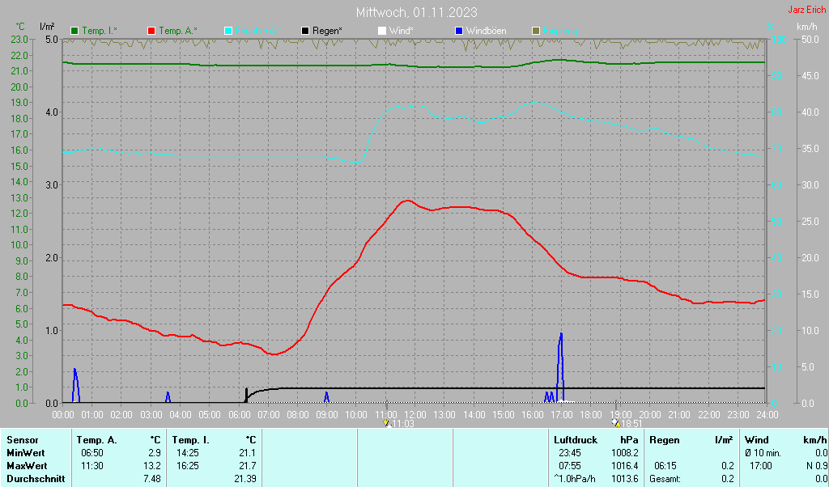Select the 'Empfang' legend label
829x487 pixels.
[560, 32]
